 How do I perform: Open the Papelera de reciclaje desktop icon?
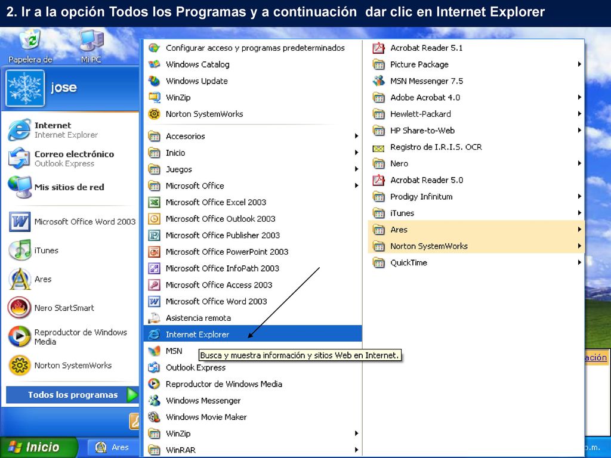click(x=30, y=47)
